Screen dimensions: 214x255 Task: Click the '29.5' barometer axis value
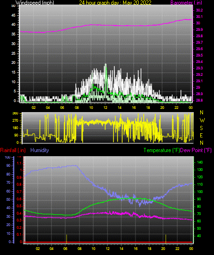(199, 55)
